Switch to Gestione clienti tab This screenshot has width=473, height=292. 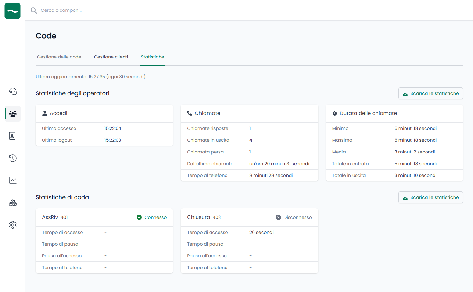(111, 57)
